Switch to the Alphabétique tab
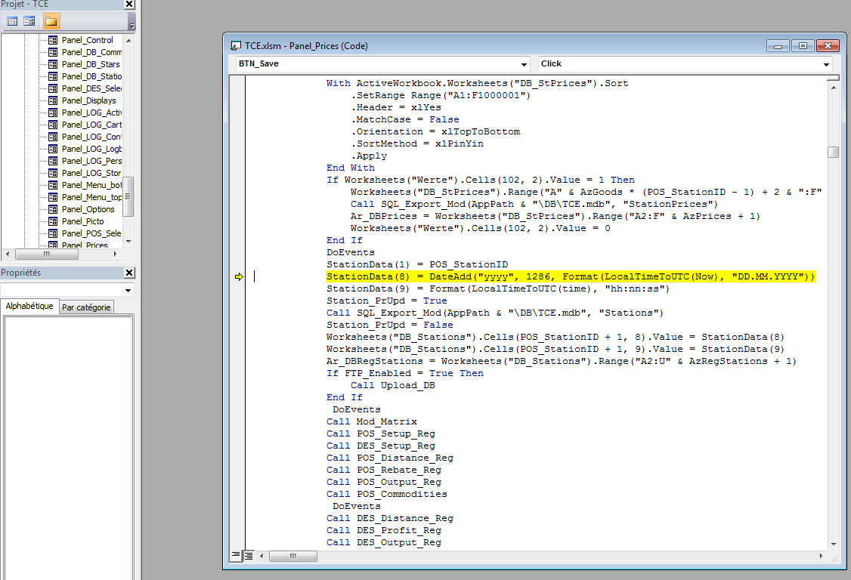851x580 pixels. click(x=29, y=306)
